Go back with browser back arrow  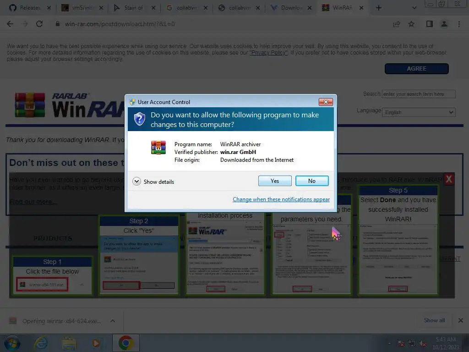coord(10,24)
